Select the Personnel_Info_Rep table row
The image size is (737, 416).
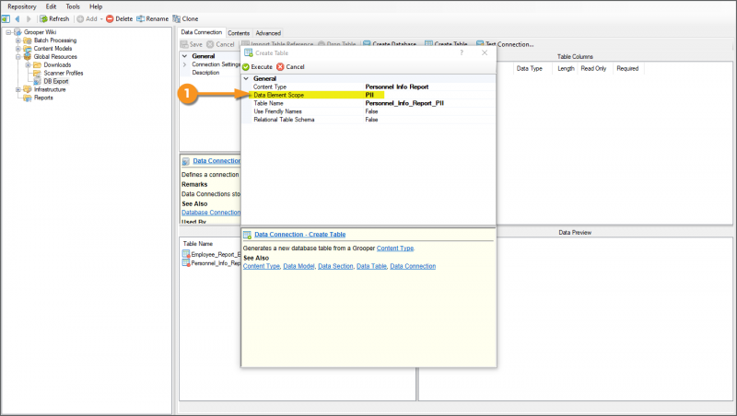[211, 263]
